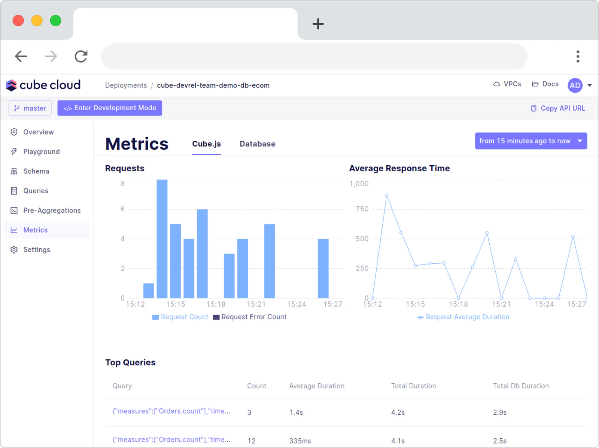
Task: Open the Overview sidebar icon
Action: coord(14,132)
